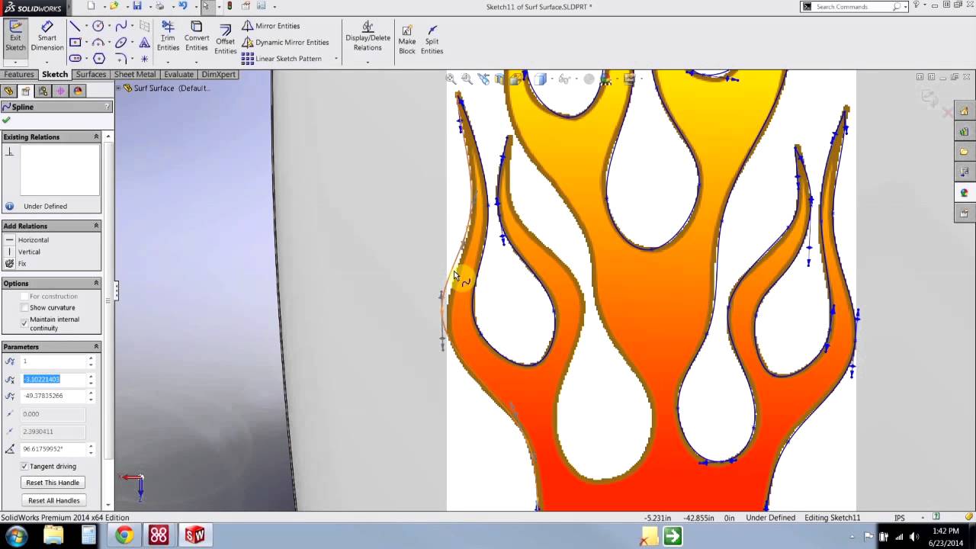Click the Convert Entities tool
Viewport: 976px width, 549px height.
pos(196,37)
